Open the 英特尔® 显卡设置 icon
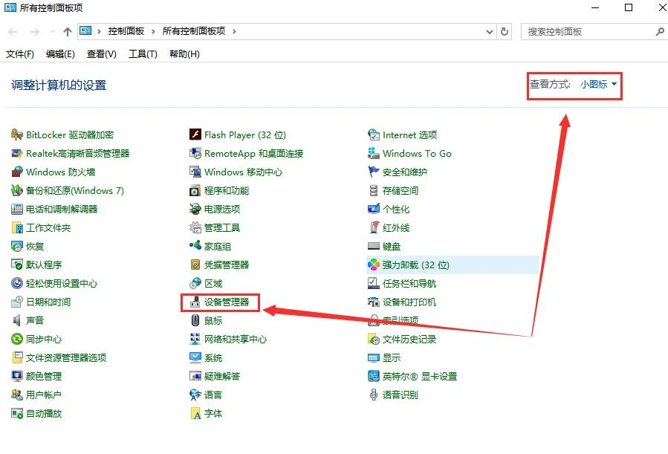The height and width of the screenshot is (454, 668). pos(374,377)
